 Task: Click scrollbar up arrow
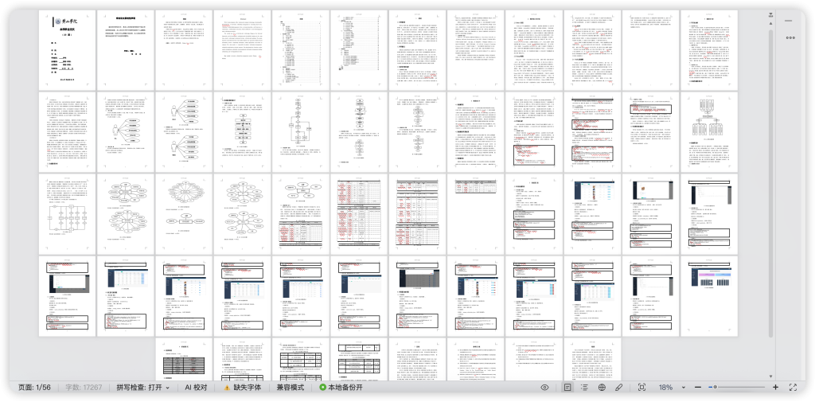(770, 23)
